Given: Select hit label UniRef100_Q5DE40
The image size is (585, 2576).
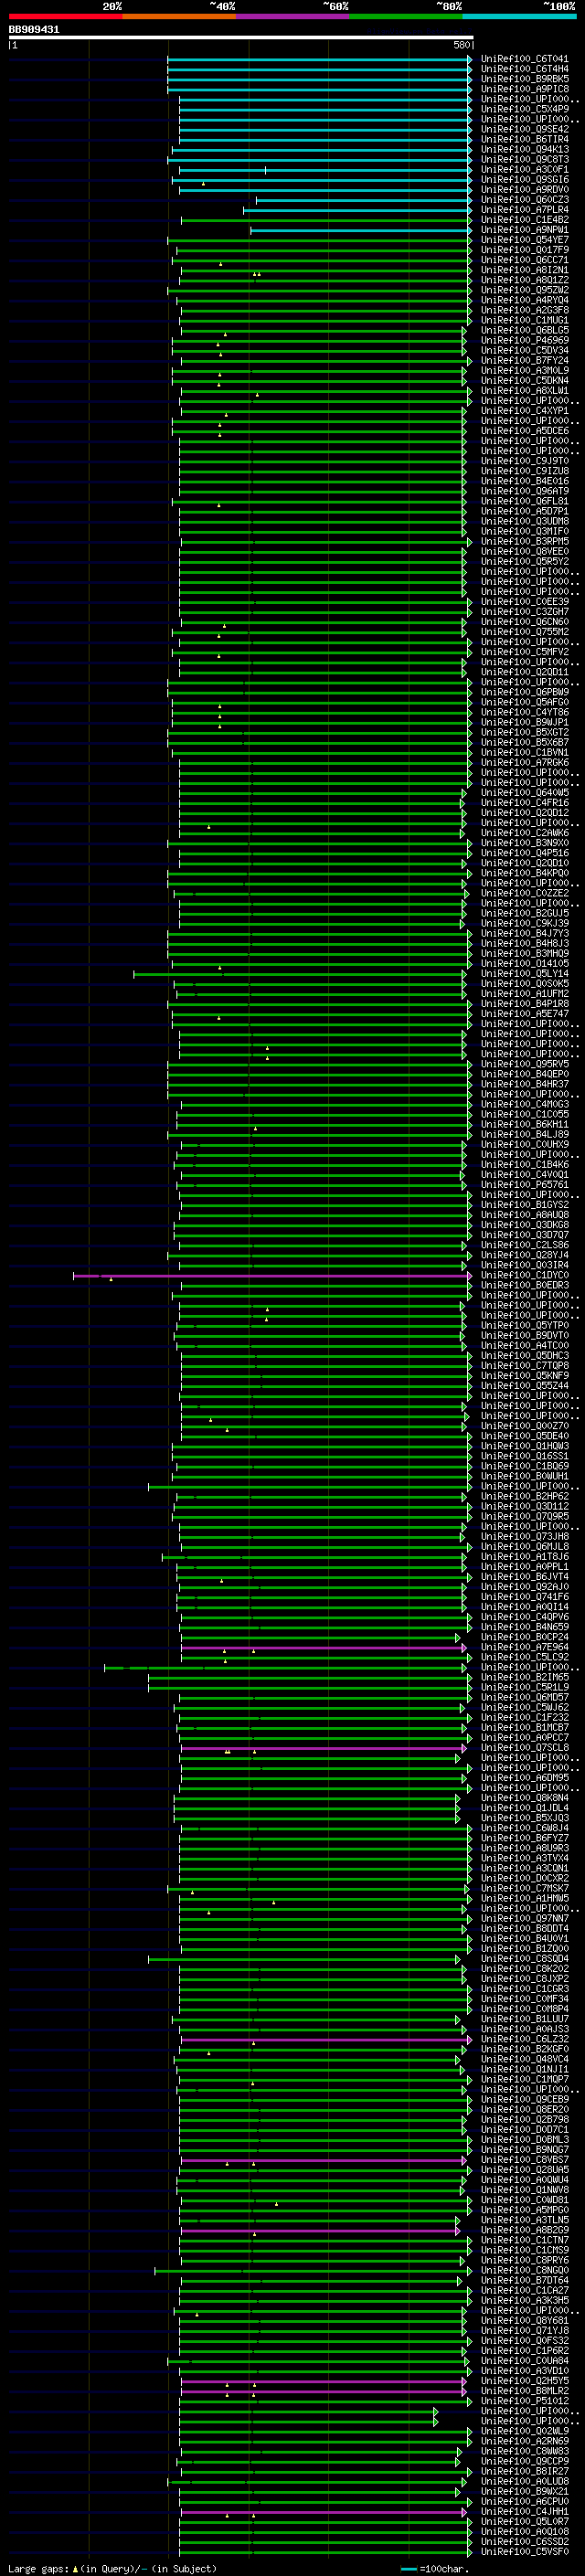Looking at the screenshot, I should 524,1437.
